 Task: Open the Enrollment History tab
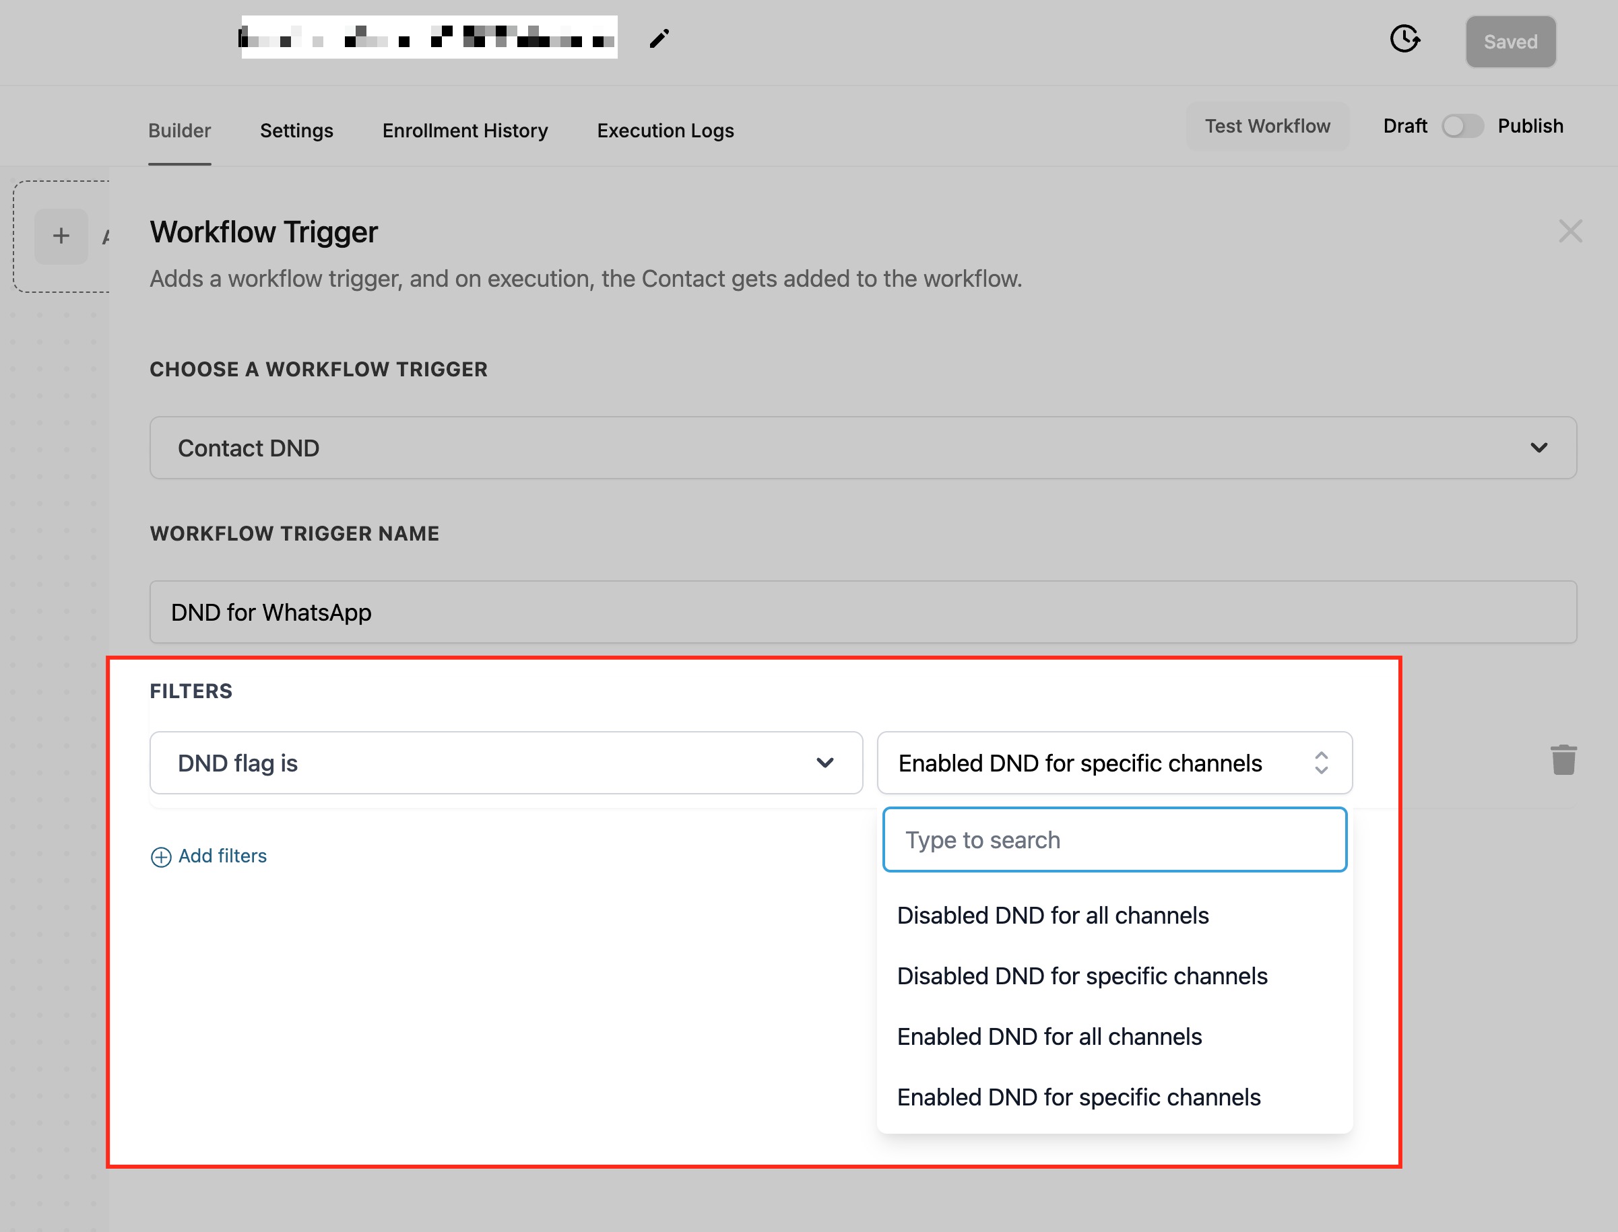[465, 131]
